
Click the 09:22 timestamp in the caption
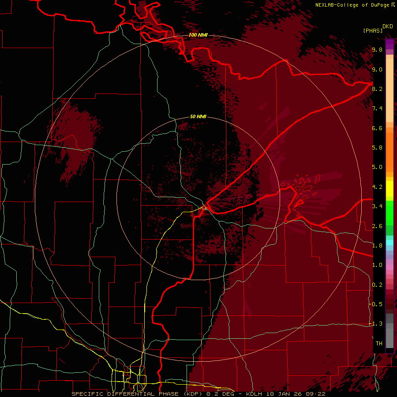coord(316,394)
